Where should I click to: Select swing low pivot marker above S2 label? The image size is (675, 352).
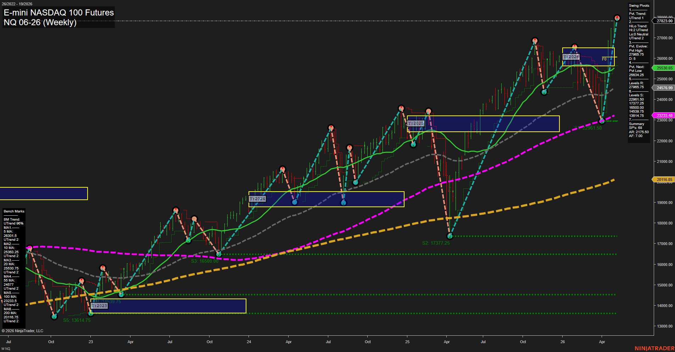click(450, 236)
